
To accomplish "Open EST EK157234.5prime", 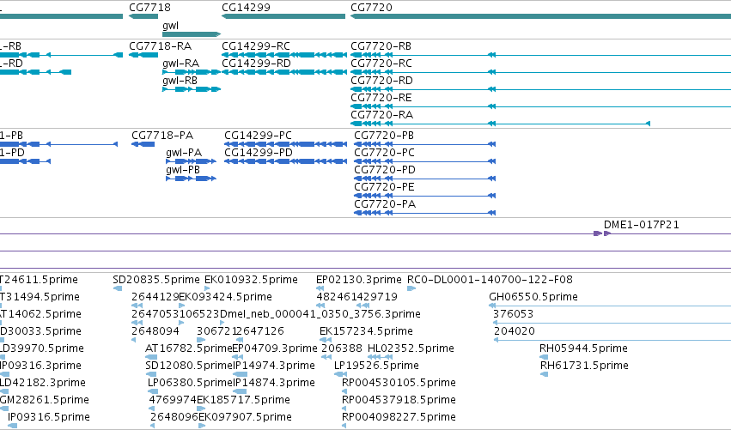I will [366, 331].
